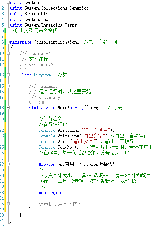Collapse the namespace ConsoleApplication1 block
Viewport: 168px width, 226px height.
8,42
